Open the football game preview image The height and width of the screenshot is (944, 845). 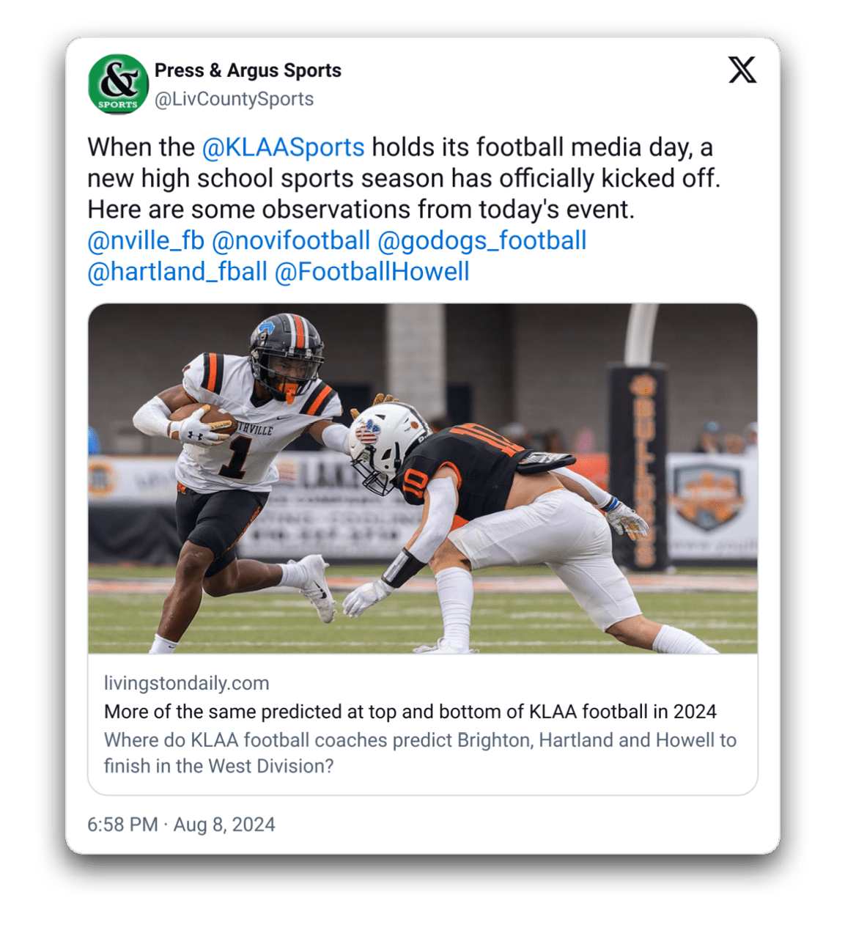[423, 479]
